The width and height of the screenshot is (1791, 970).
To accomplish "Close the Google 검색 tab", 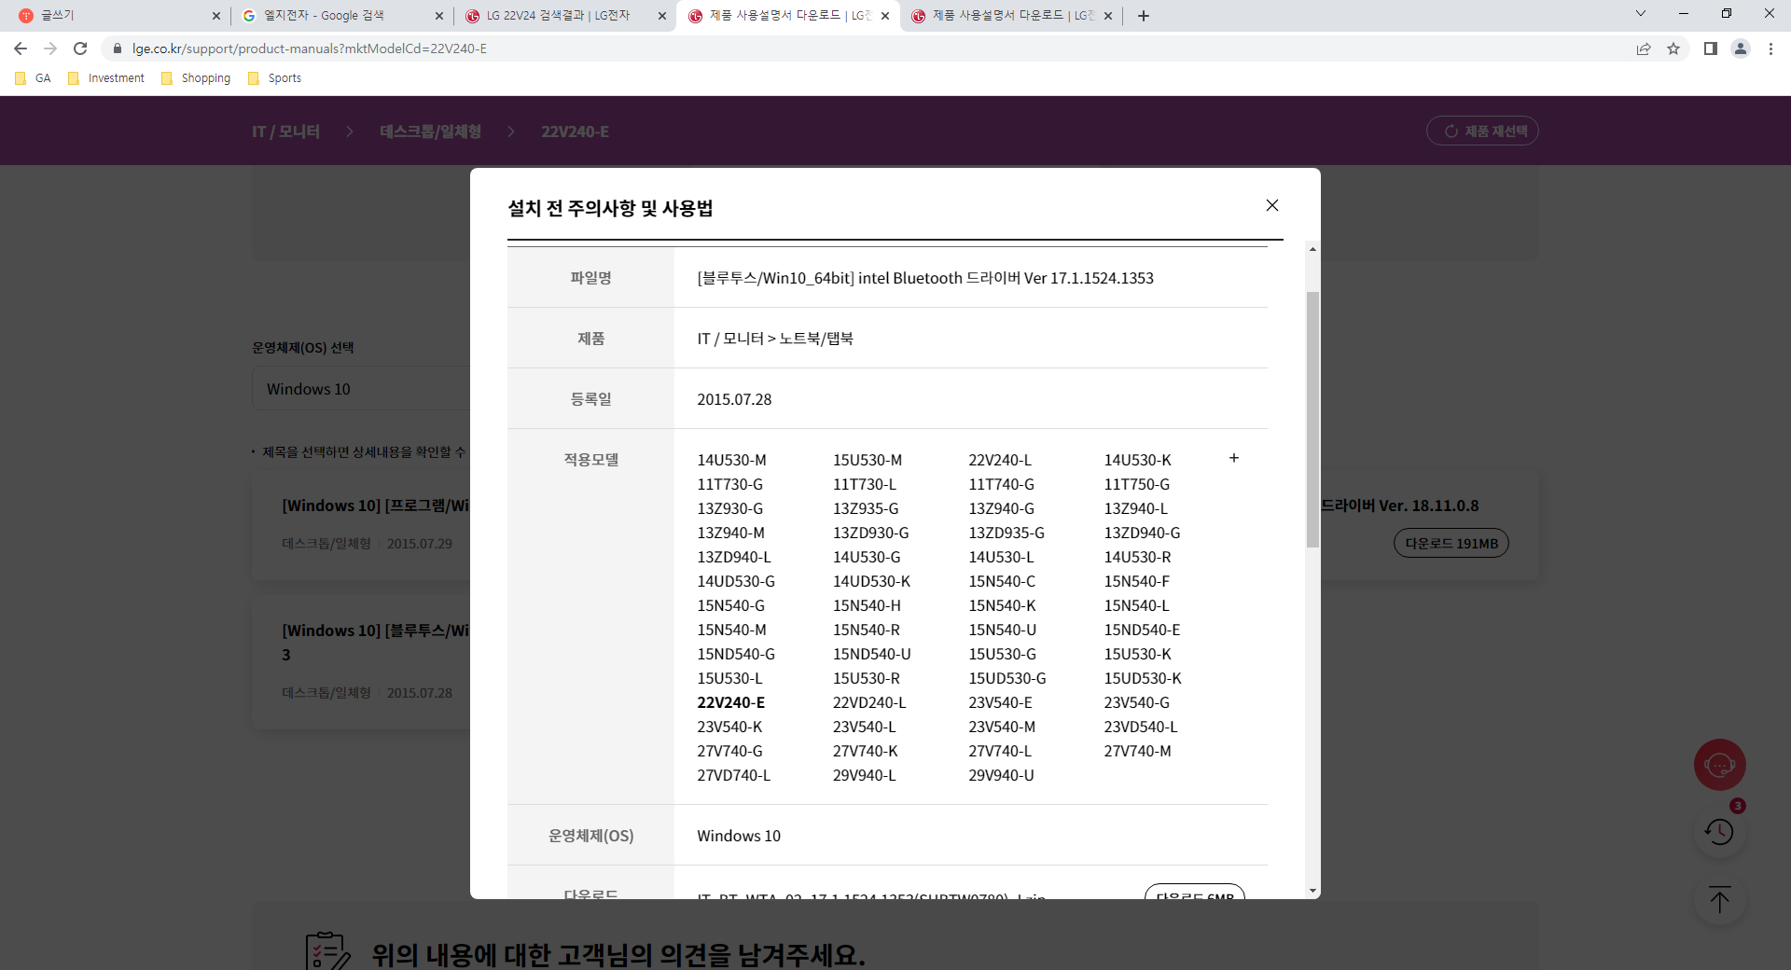I will tap(438, 16).
